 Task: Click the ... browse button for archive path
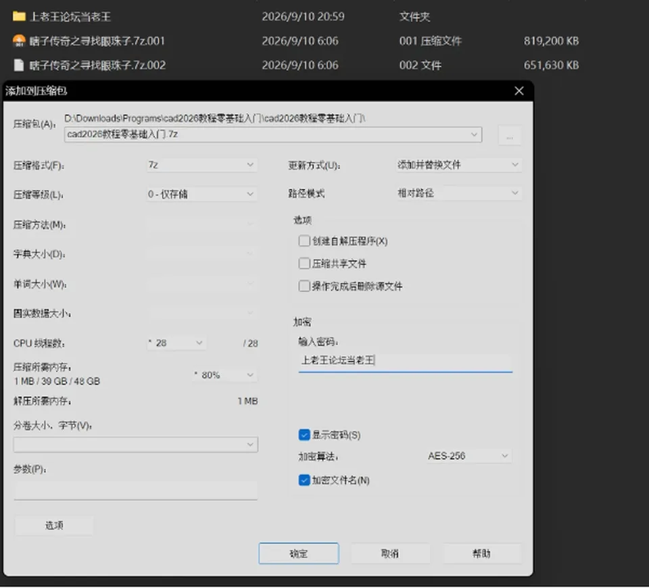point(510,136)
